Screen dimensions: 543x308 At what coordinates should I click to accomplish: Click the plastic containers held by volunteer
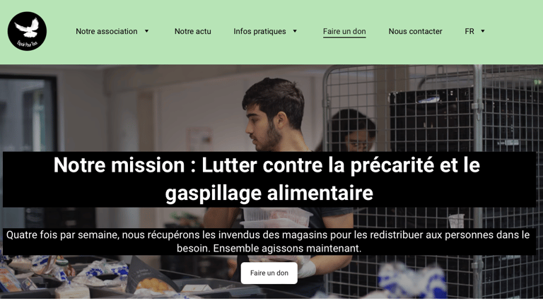276,218
